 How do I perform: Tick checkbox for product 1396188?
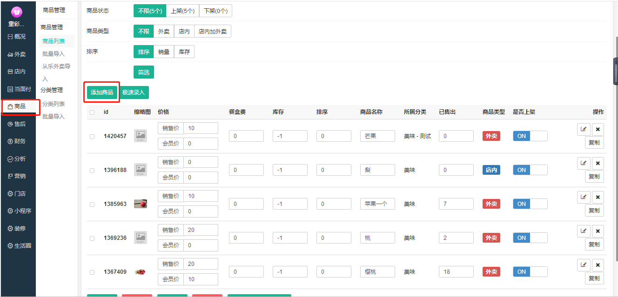(92, 170)
